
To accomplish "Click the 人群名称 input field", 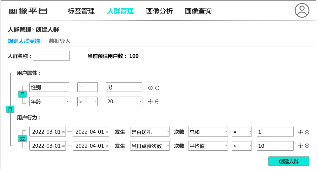I will click(x=51, y=55).
